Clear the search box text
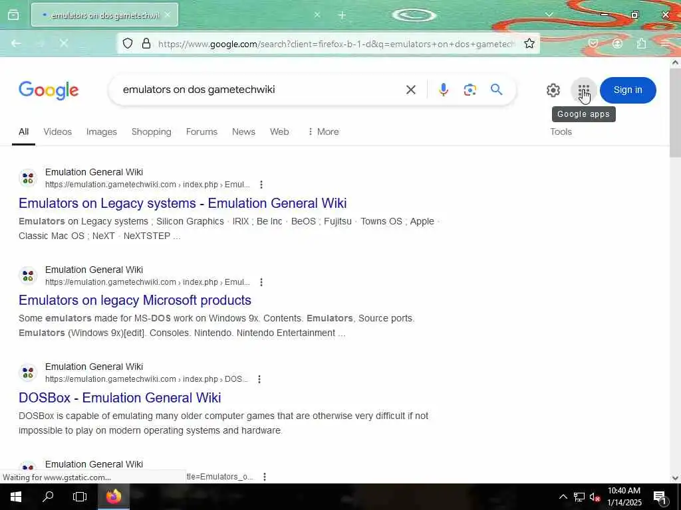 pos(411,90)
